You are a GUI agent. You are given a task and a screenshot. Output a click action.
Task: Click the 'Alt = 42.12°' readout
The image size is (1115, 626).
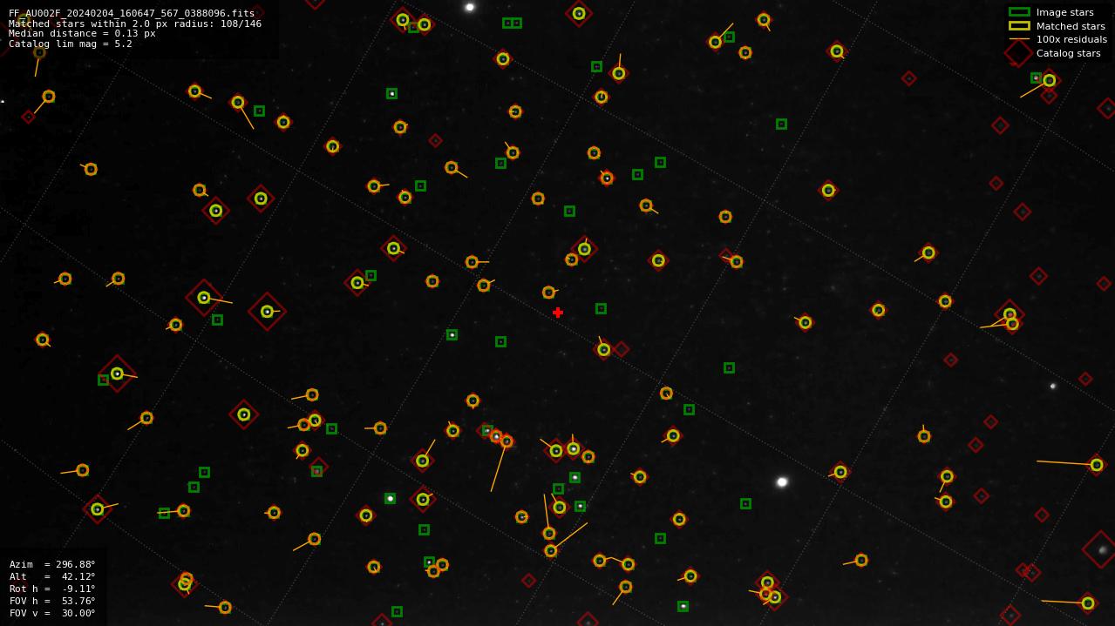(x=52, y=576)
